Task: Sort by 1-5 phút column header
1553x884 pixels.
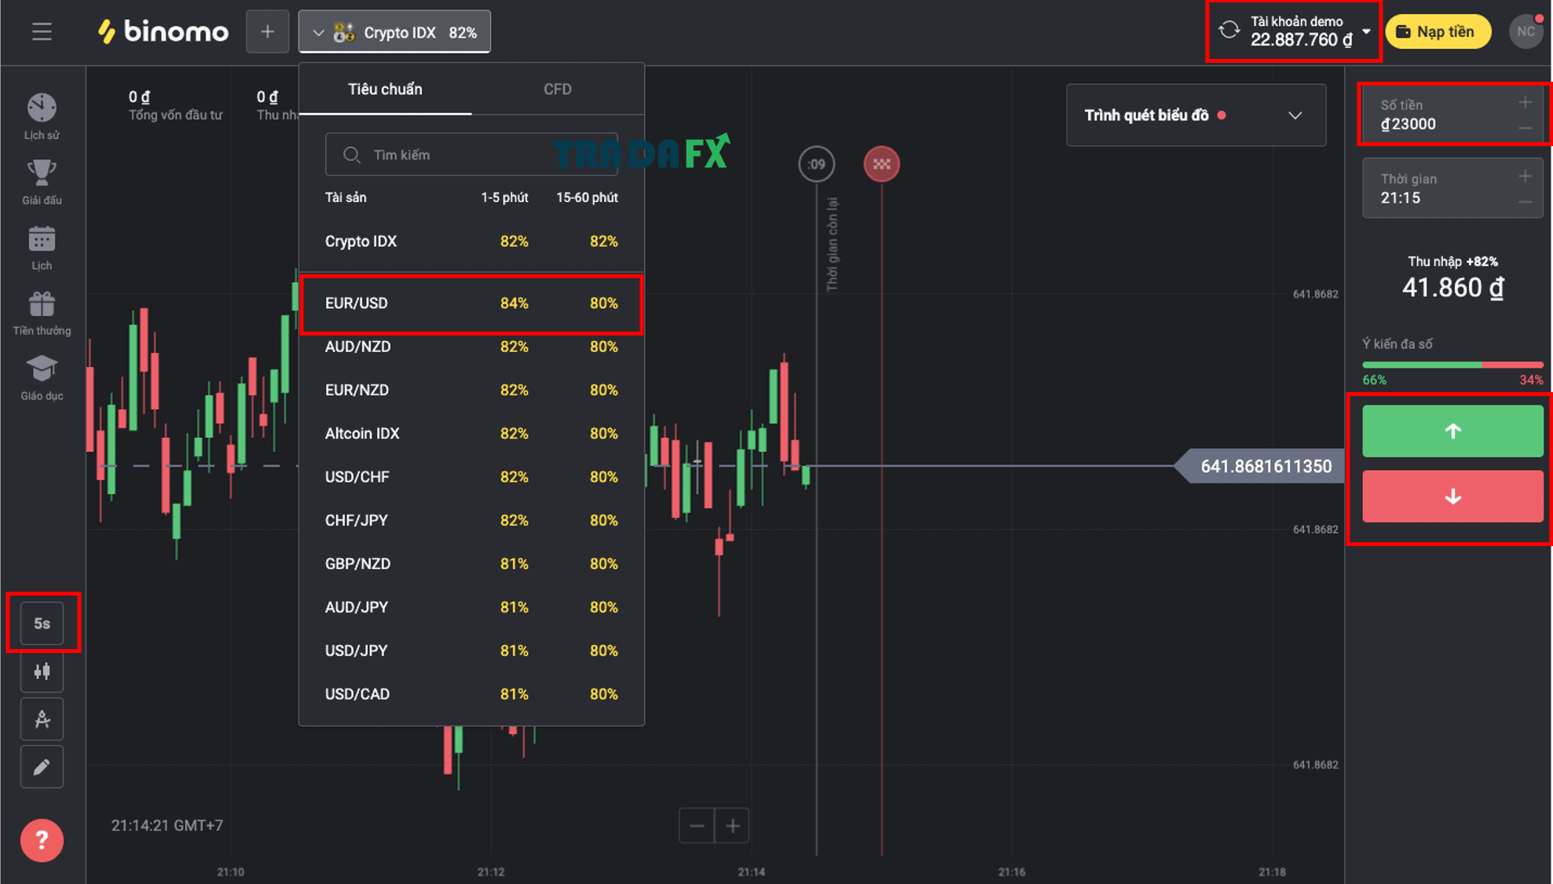Action: tap(504, 197)
